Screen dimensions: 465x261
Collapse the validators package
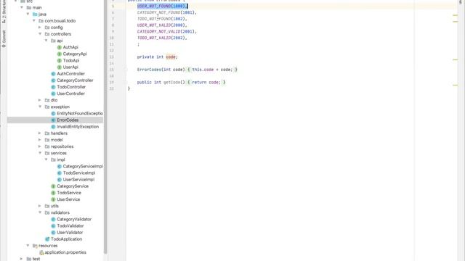(x=40, y=212)
